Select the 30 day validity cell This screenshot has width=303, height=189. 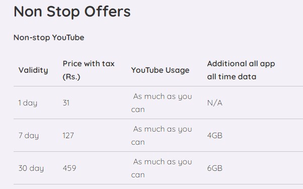coord(31,168)
